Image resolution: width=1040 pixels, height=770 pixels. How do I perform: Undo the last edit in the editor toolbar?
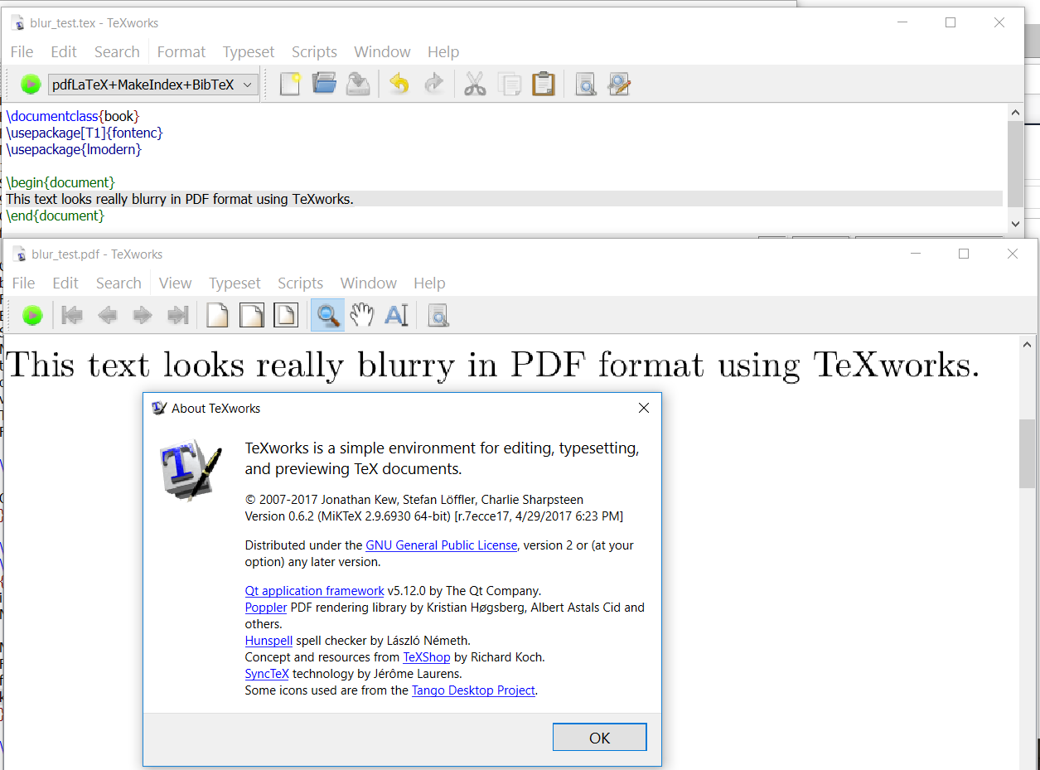pos(399,84)
